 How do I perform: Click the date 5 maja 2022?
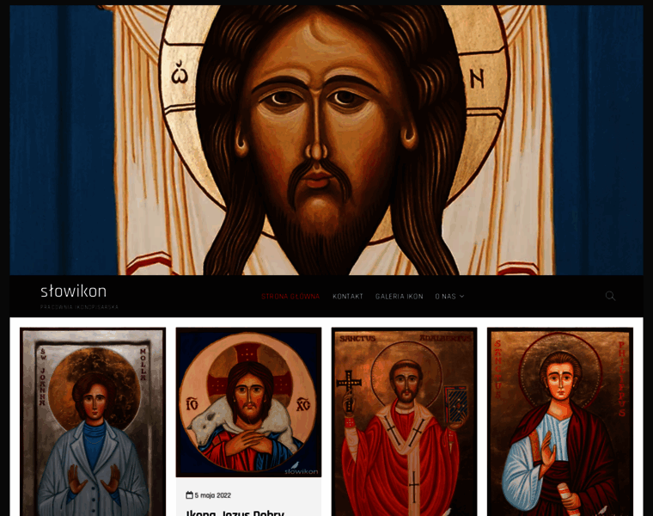213,495
